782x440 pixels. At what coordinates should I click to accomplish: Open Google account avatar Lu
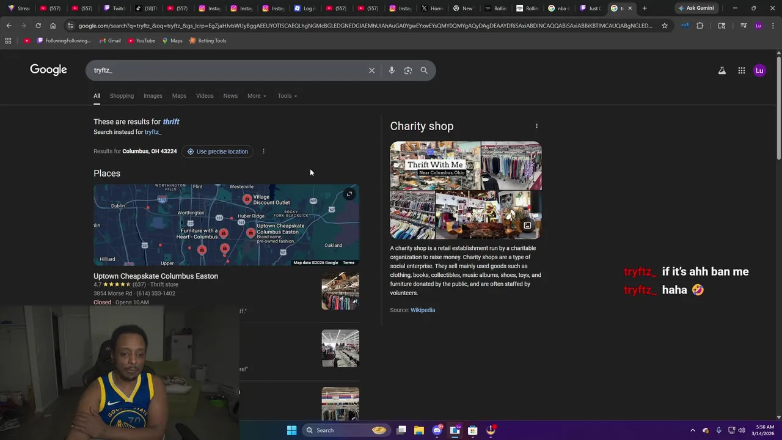(x=759, y=70)
